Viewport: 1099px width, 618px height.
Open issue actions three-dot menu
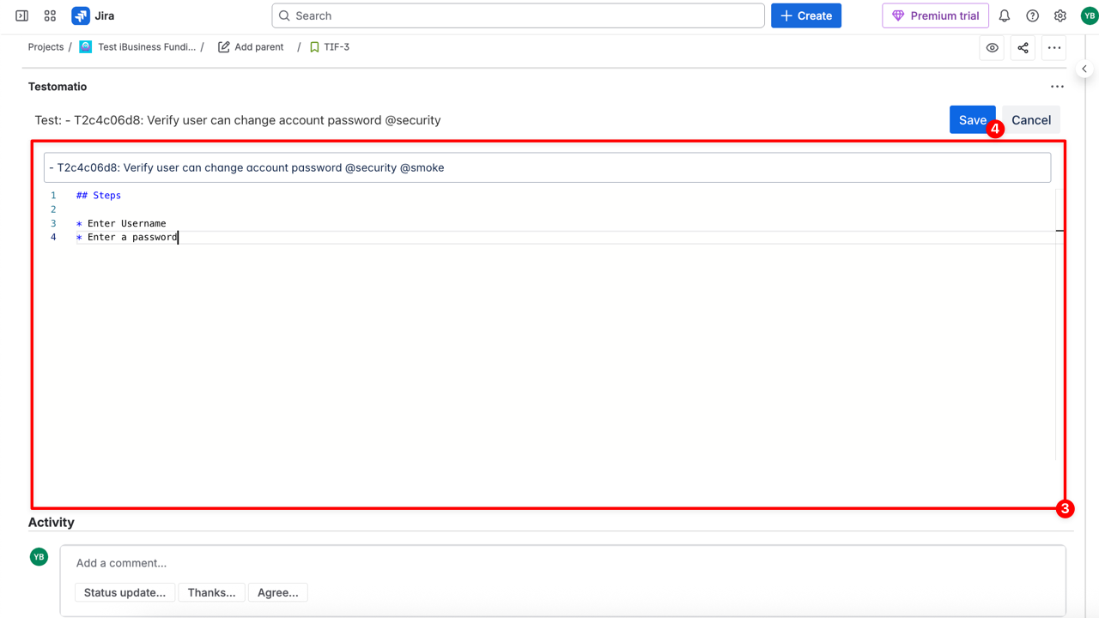(x=1054, y=48)
